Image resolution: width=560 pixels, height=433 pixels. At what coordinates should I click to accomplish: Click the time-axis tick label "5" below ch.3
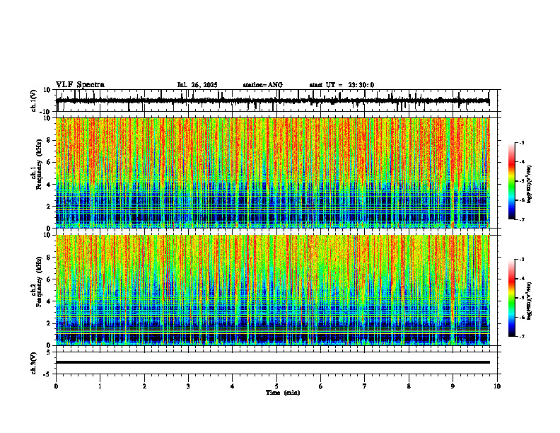[x=276, y=386]
